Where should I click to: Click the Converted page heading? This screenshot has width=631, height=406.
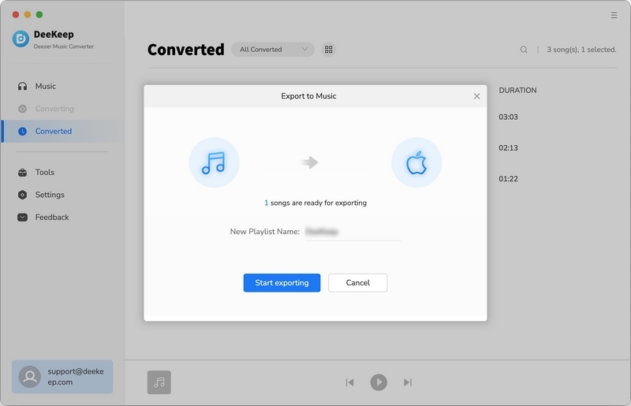186,50
